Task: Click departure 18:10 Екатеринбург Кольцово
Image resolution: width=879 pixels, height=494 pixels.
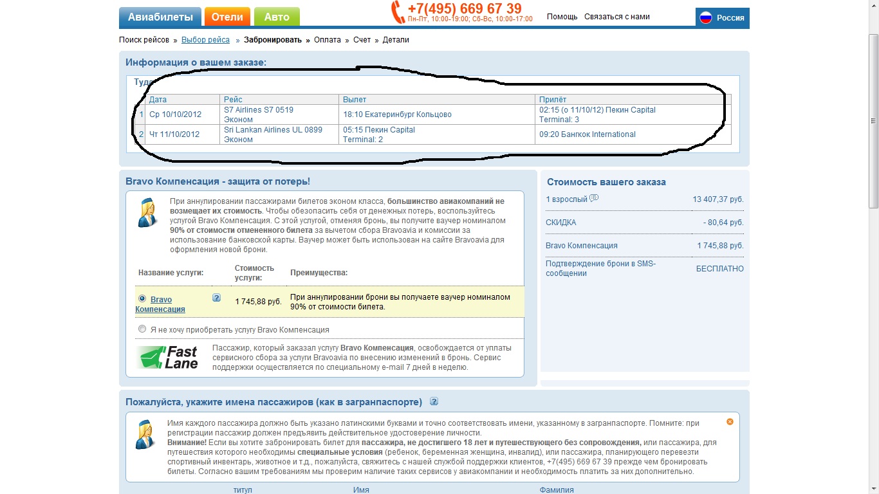Action: coord(437,114)
